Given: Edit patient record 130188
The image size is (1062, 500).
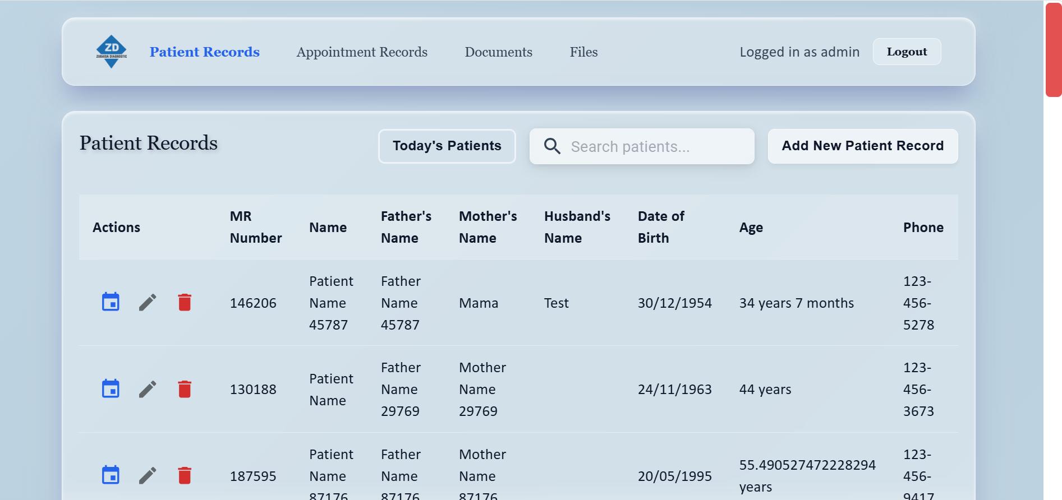Looking at the screenshot, I should click(x=148, y=389).
